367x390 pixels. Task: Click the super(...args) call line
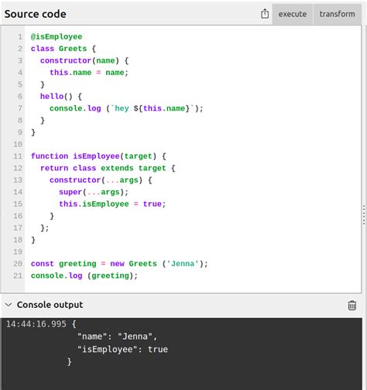click(x=94, y=192)
